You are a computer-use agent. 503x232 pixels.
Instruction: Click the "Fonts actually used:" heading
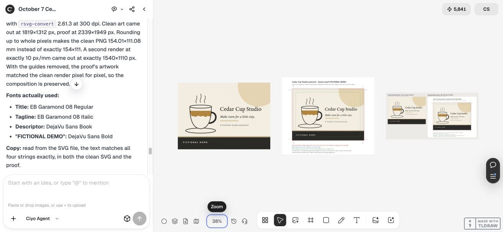pyautogui.click(x=33, y=95)
